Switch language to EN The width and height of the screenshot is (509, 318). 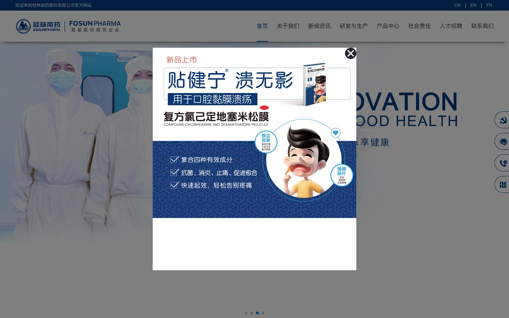click(473, 5)
